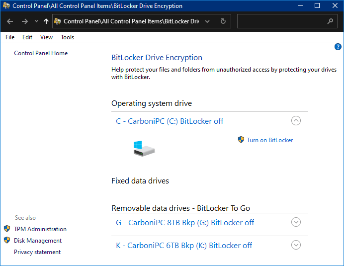Go forward using the forward arrow

pos(24,21)
